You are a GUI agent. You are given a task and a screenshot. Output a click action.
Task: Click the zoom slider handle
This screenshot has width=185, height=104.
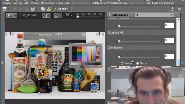(x=78, y=17)
